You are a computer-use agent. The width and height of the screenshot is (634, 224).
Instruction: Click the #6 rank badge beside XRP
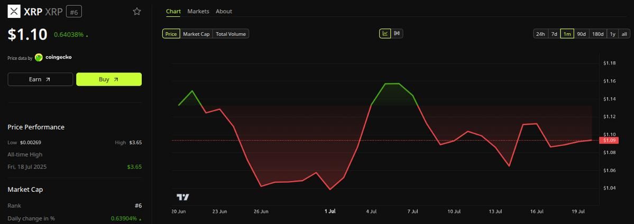[73, 12]
